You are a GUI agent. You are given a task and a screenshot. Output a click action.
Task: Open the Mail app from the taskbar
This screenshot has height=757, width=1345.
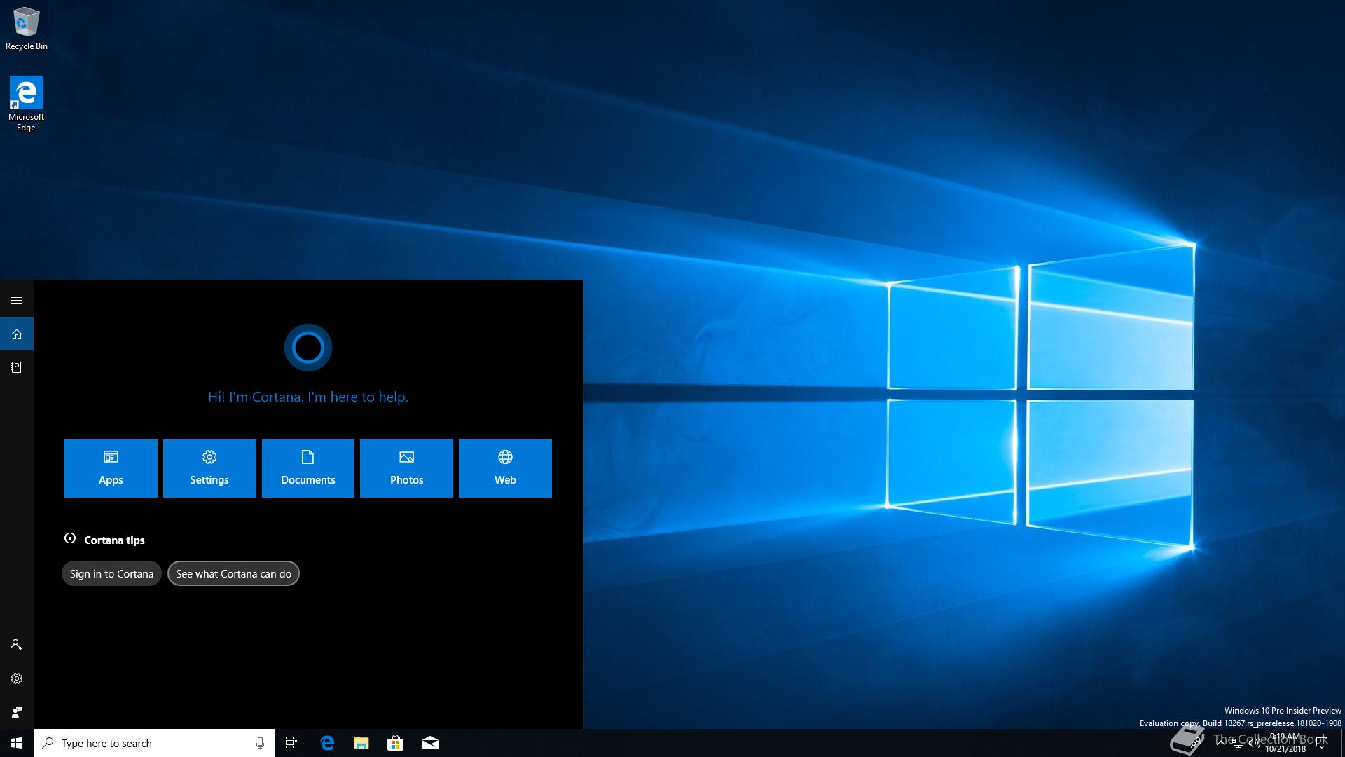[x=430, y=743]
